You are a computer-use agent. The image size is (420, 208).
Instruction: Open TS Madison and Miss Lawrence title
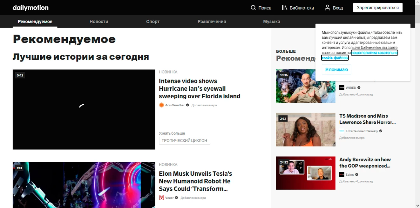(368, 119)
